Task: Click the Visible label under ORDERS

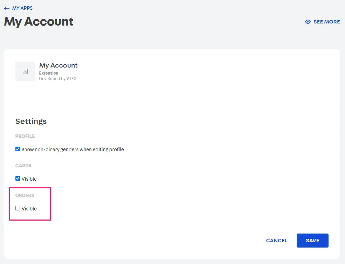Action: pos(29,209)
